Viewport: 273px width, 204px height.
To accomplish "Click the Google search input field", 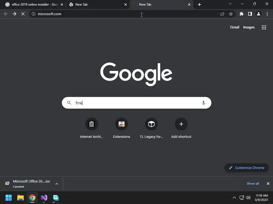I will point(137,103).
